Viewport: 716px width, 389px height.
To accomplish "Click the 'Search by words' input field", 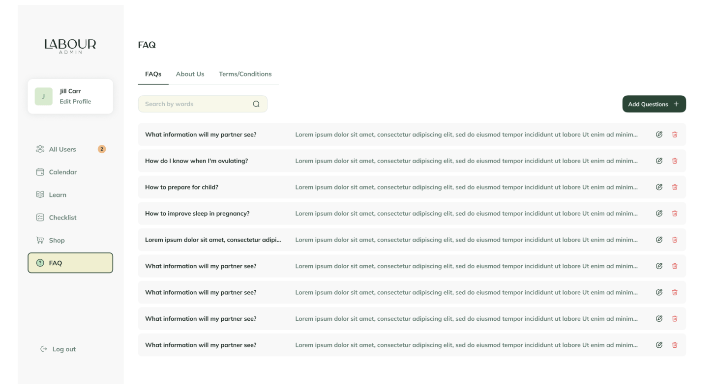I will click(203, 104).
